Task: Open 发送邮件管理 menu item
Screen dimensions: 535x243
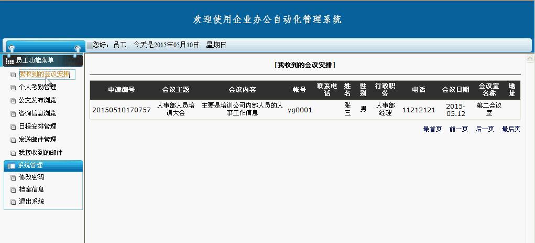Action: coord(38,140)
